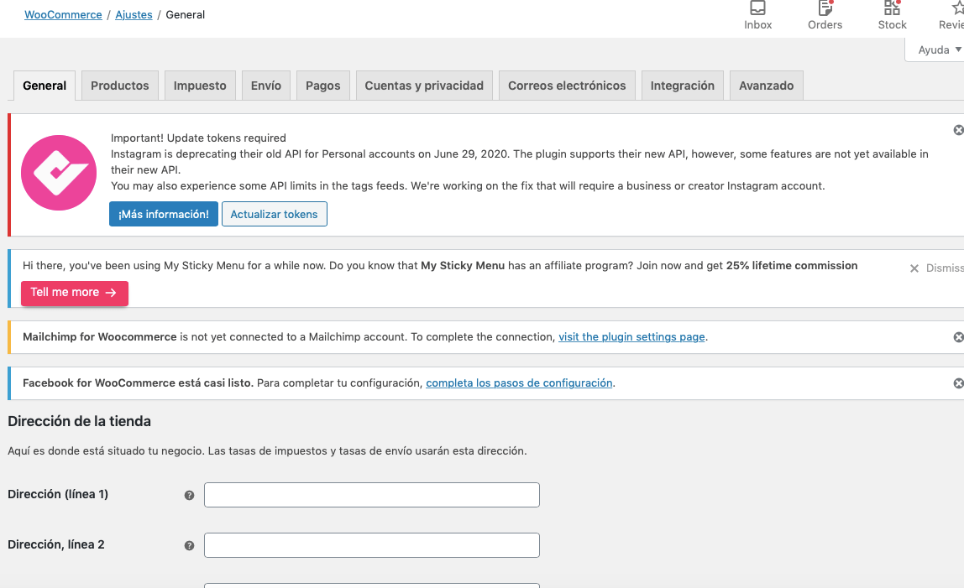
Task: Switch to the Impuesto tab
Action: 200,86
